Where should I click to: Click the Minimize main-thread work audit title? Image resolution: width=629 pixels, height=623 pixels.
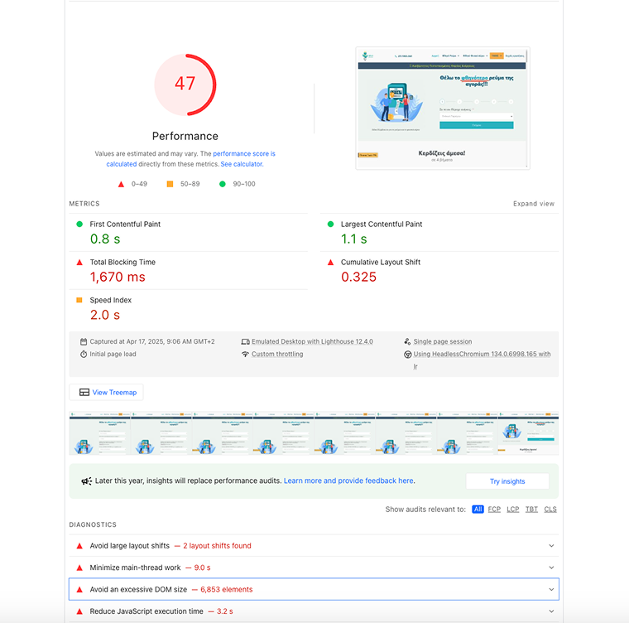pyautogui.click(x=135, y=567)
